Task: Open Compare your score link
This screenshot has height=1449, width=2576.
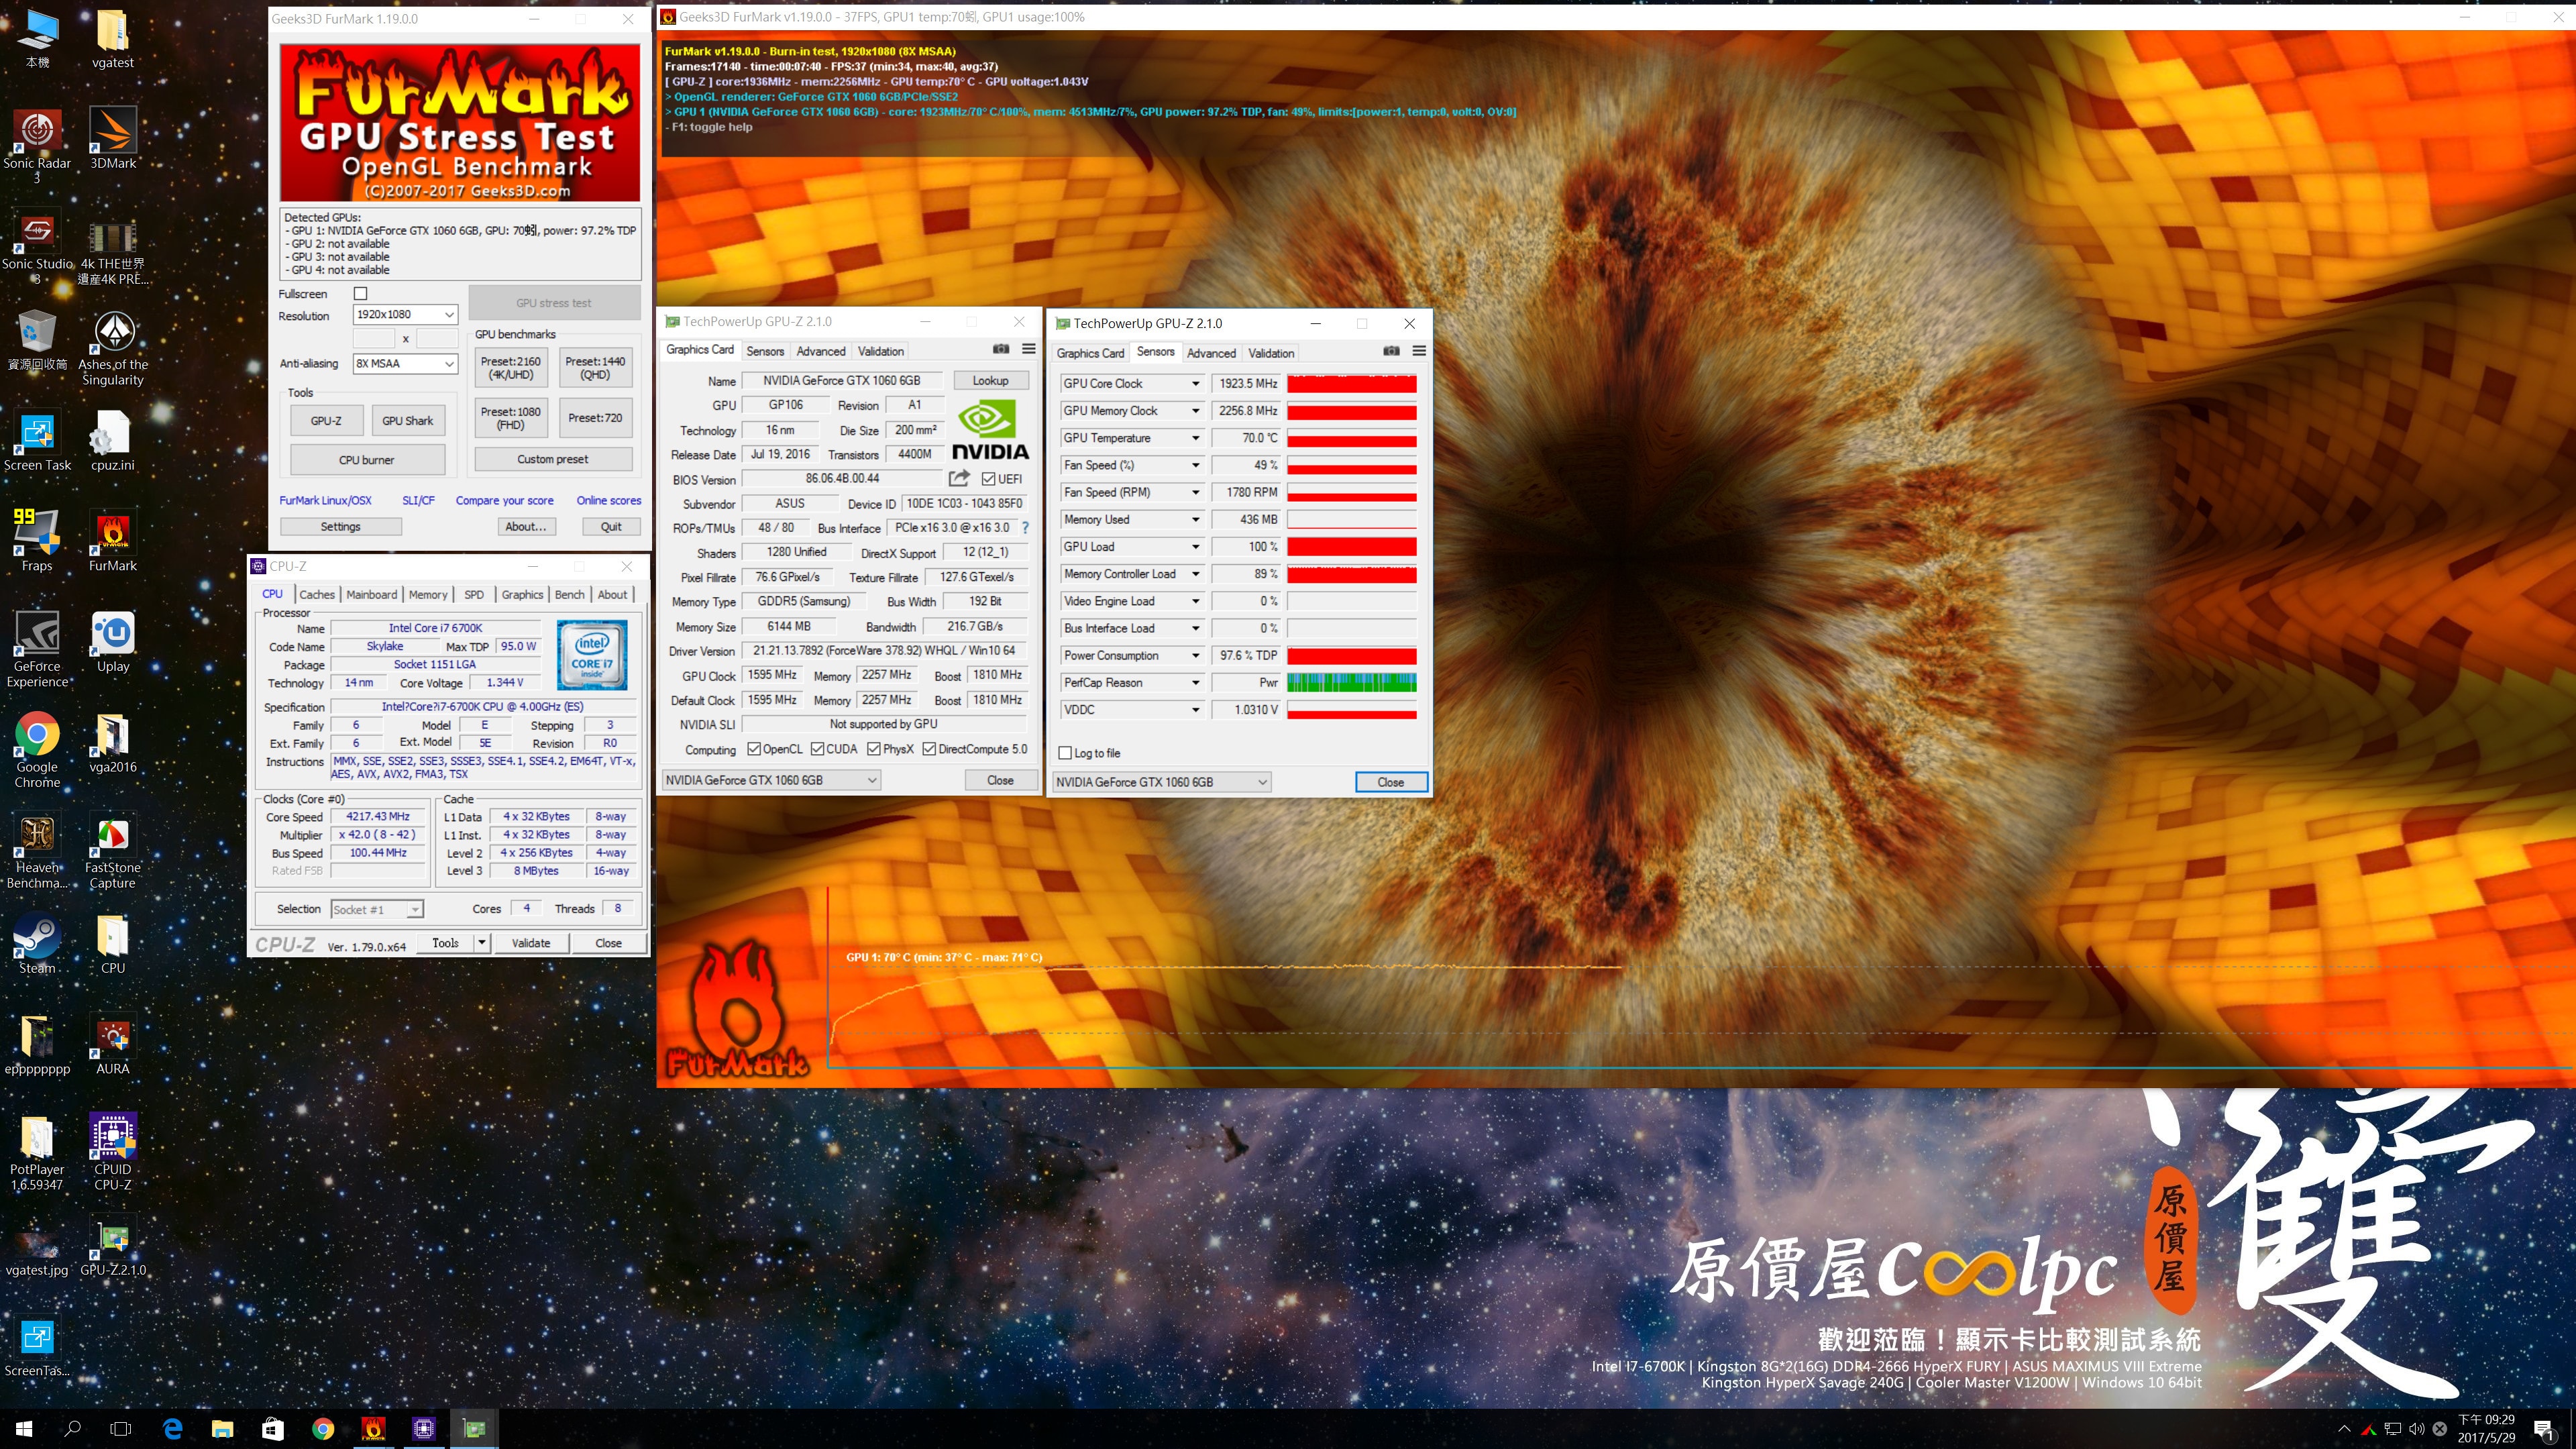Action: pos(505,500)
